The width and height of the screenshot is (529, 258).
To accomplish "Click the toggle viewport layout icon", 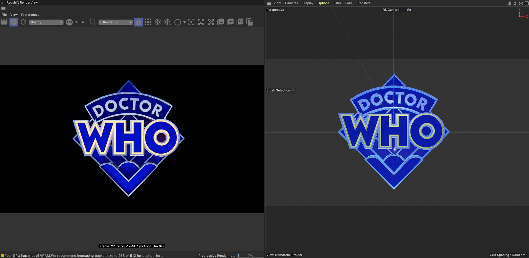I will (x=527, y=3).
